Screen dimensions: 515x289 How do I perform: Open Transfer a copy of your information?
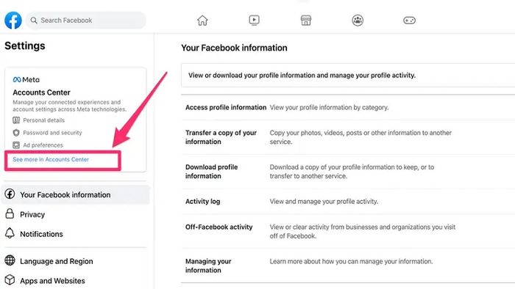(x=348, y=137)
